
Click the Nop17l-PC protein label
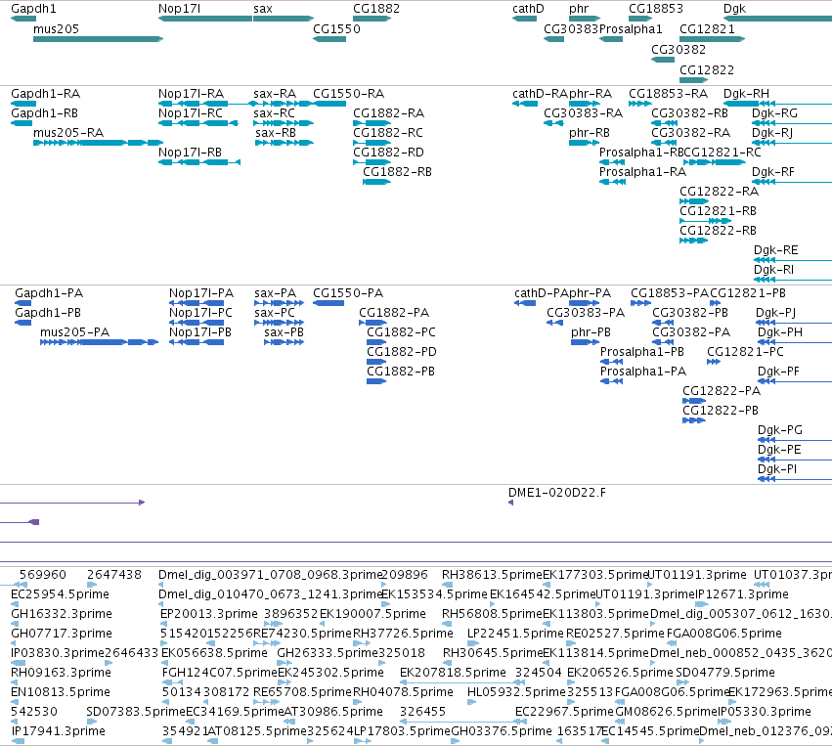pyautogui.click(x=200, y=313)
